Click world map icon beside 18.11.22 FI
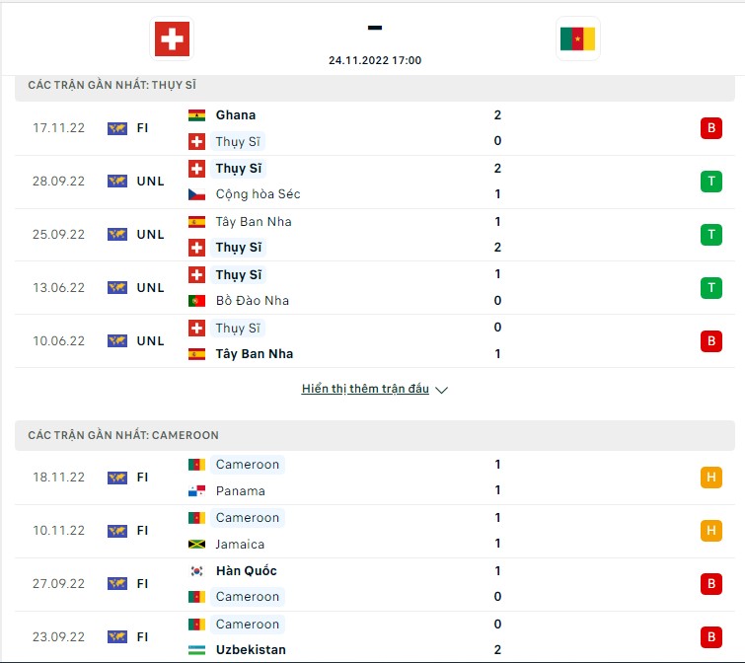Screen dimensions: 745x663 click(116, 478)
